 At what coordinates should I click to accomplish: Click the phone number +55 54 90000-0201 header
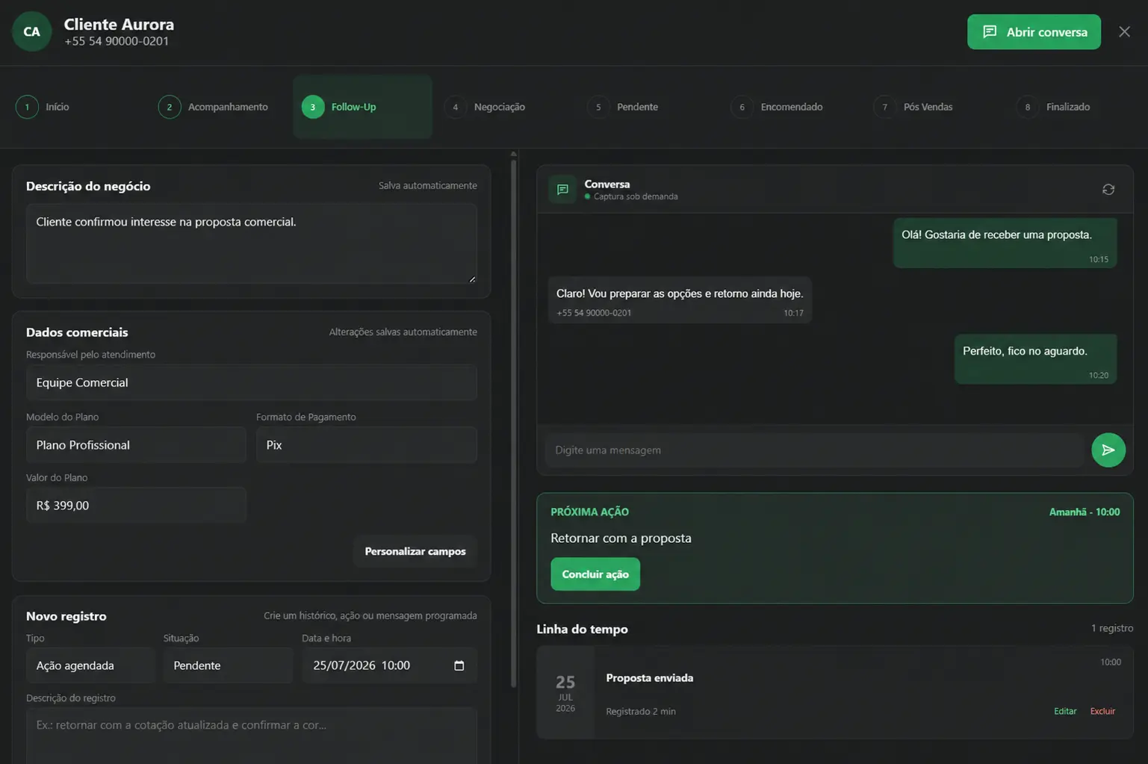click(x=117, y=41)
